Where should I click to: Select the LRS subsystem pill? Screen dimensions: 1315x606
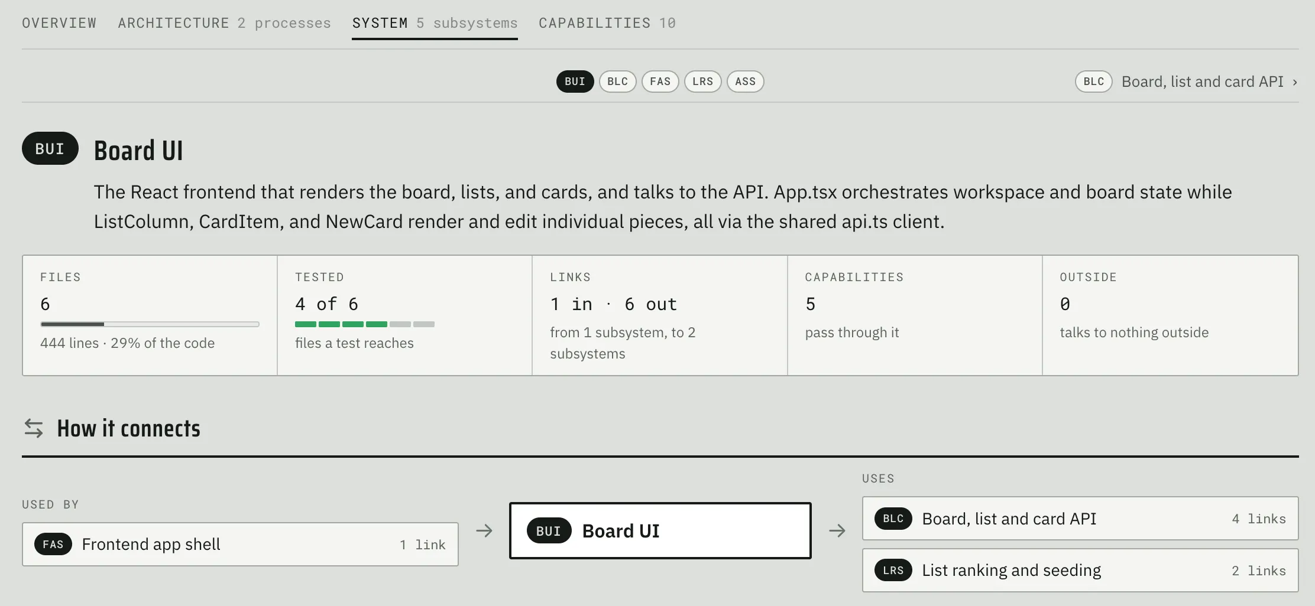[x=702, y=82]
